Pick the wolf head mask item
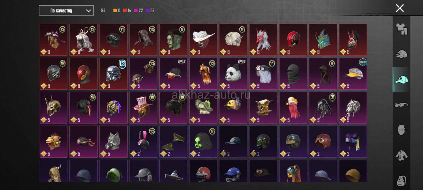 coord(113,141)
